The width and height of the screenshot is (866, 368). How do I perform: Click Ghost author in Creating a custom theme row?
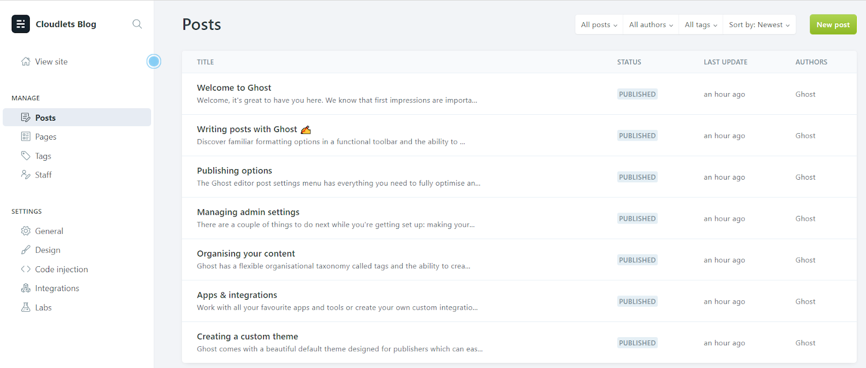pyautogui.click(x=805, y=343)
